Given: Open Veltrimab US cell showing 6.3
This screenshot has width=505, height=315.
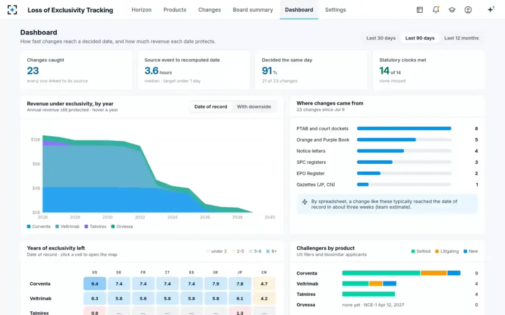Looking at the screenshot, I should coord(95,299).
